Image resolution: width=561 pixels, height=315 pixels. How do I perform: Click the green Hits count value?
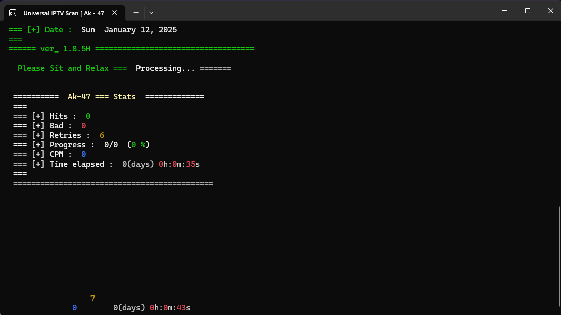tap(88, 116)
